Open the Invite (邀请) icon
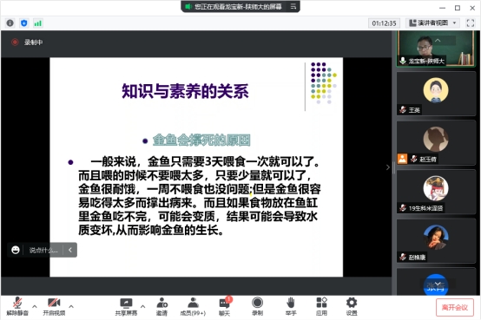 [x=161, y=306]
